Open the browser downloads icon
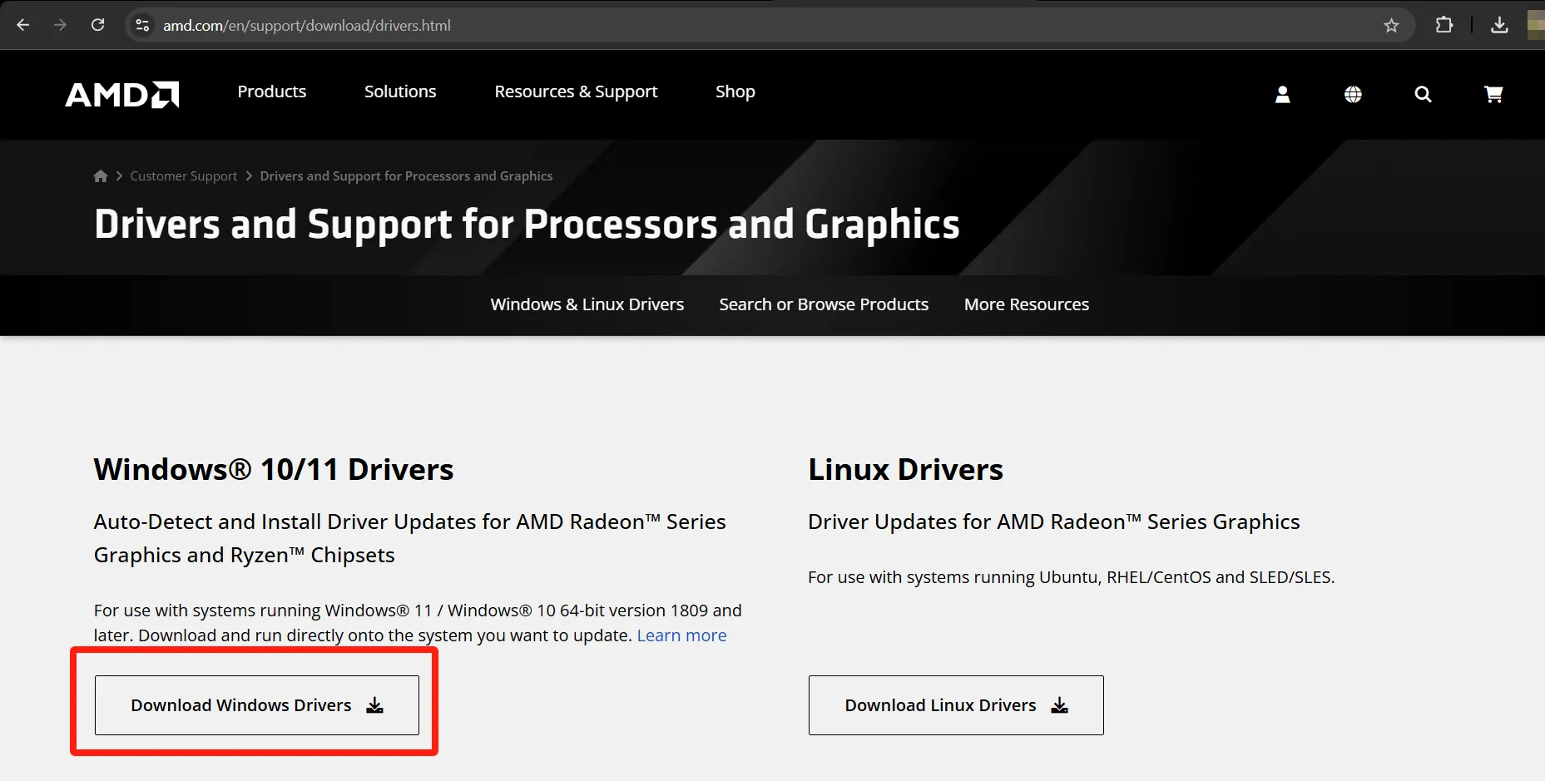The width and height of the screenshot is (1545, 781). click(1499, 26)
